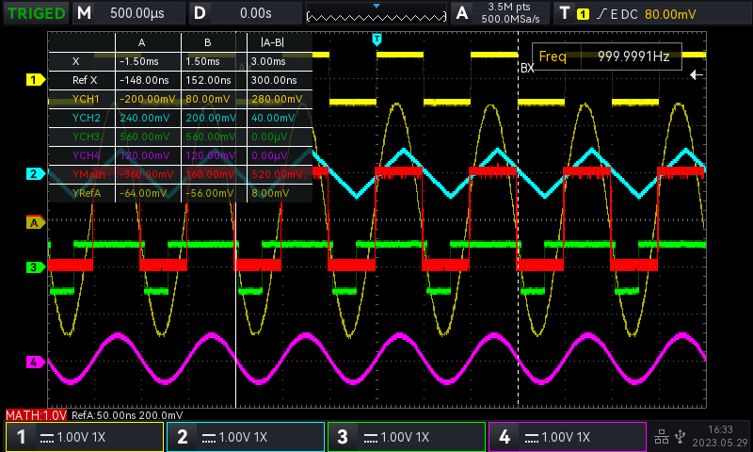Click the cyan trigger position marker
Viewport: 753px width, 452px height.
tap(376, 39)
